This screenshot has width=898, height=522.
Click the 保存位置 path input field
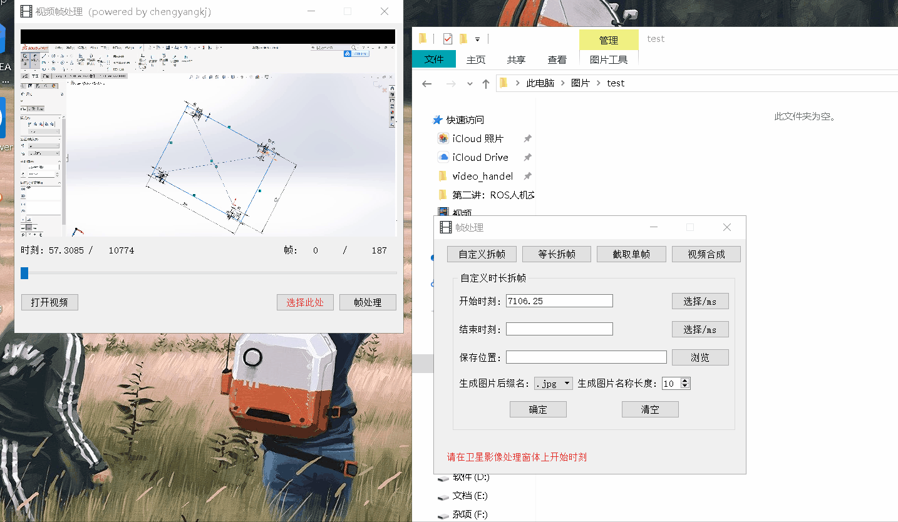586,357
